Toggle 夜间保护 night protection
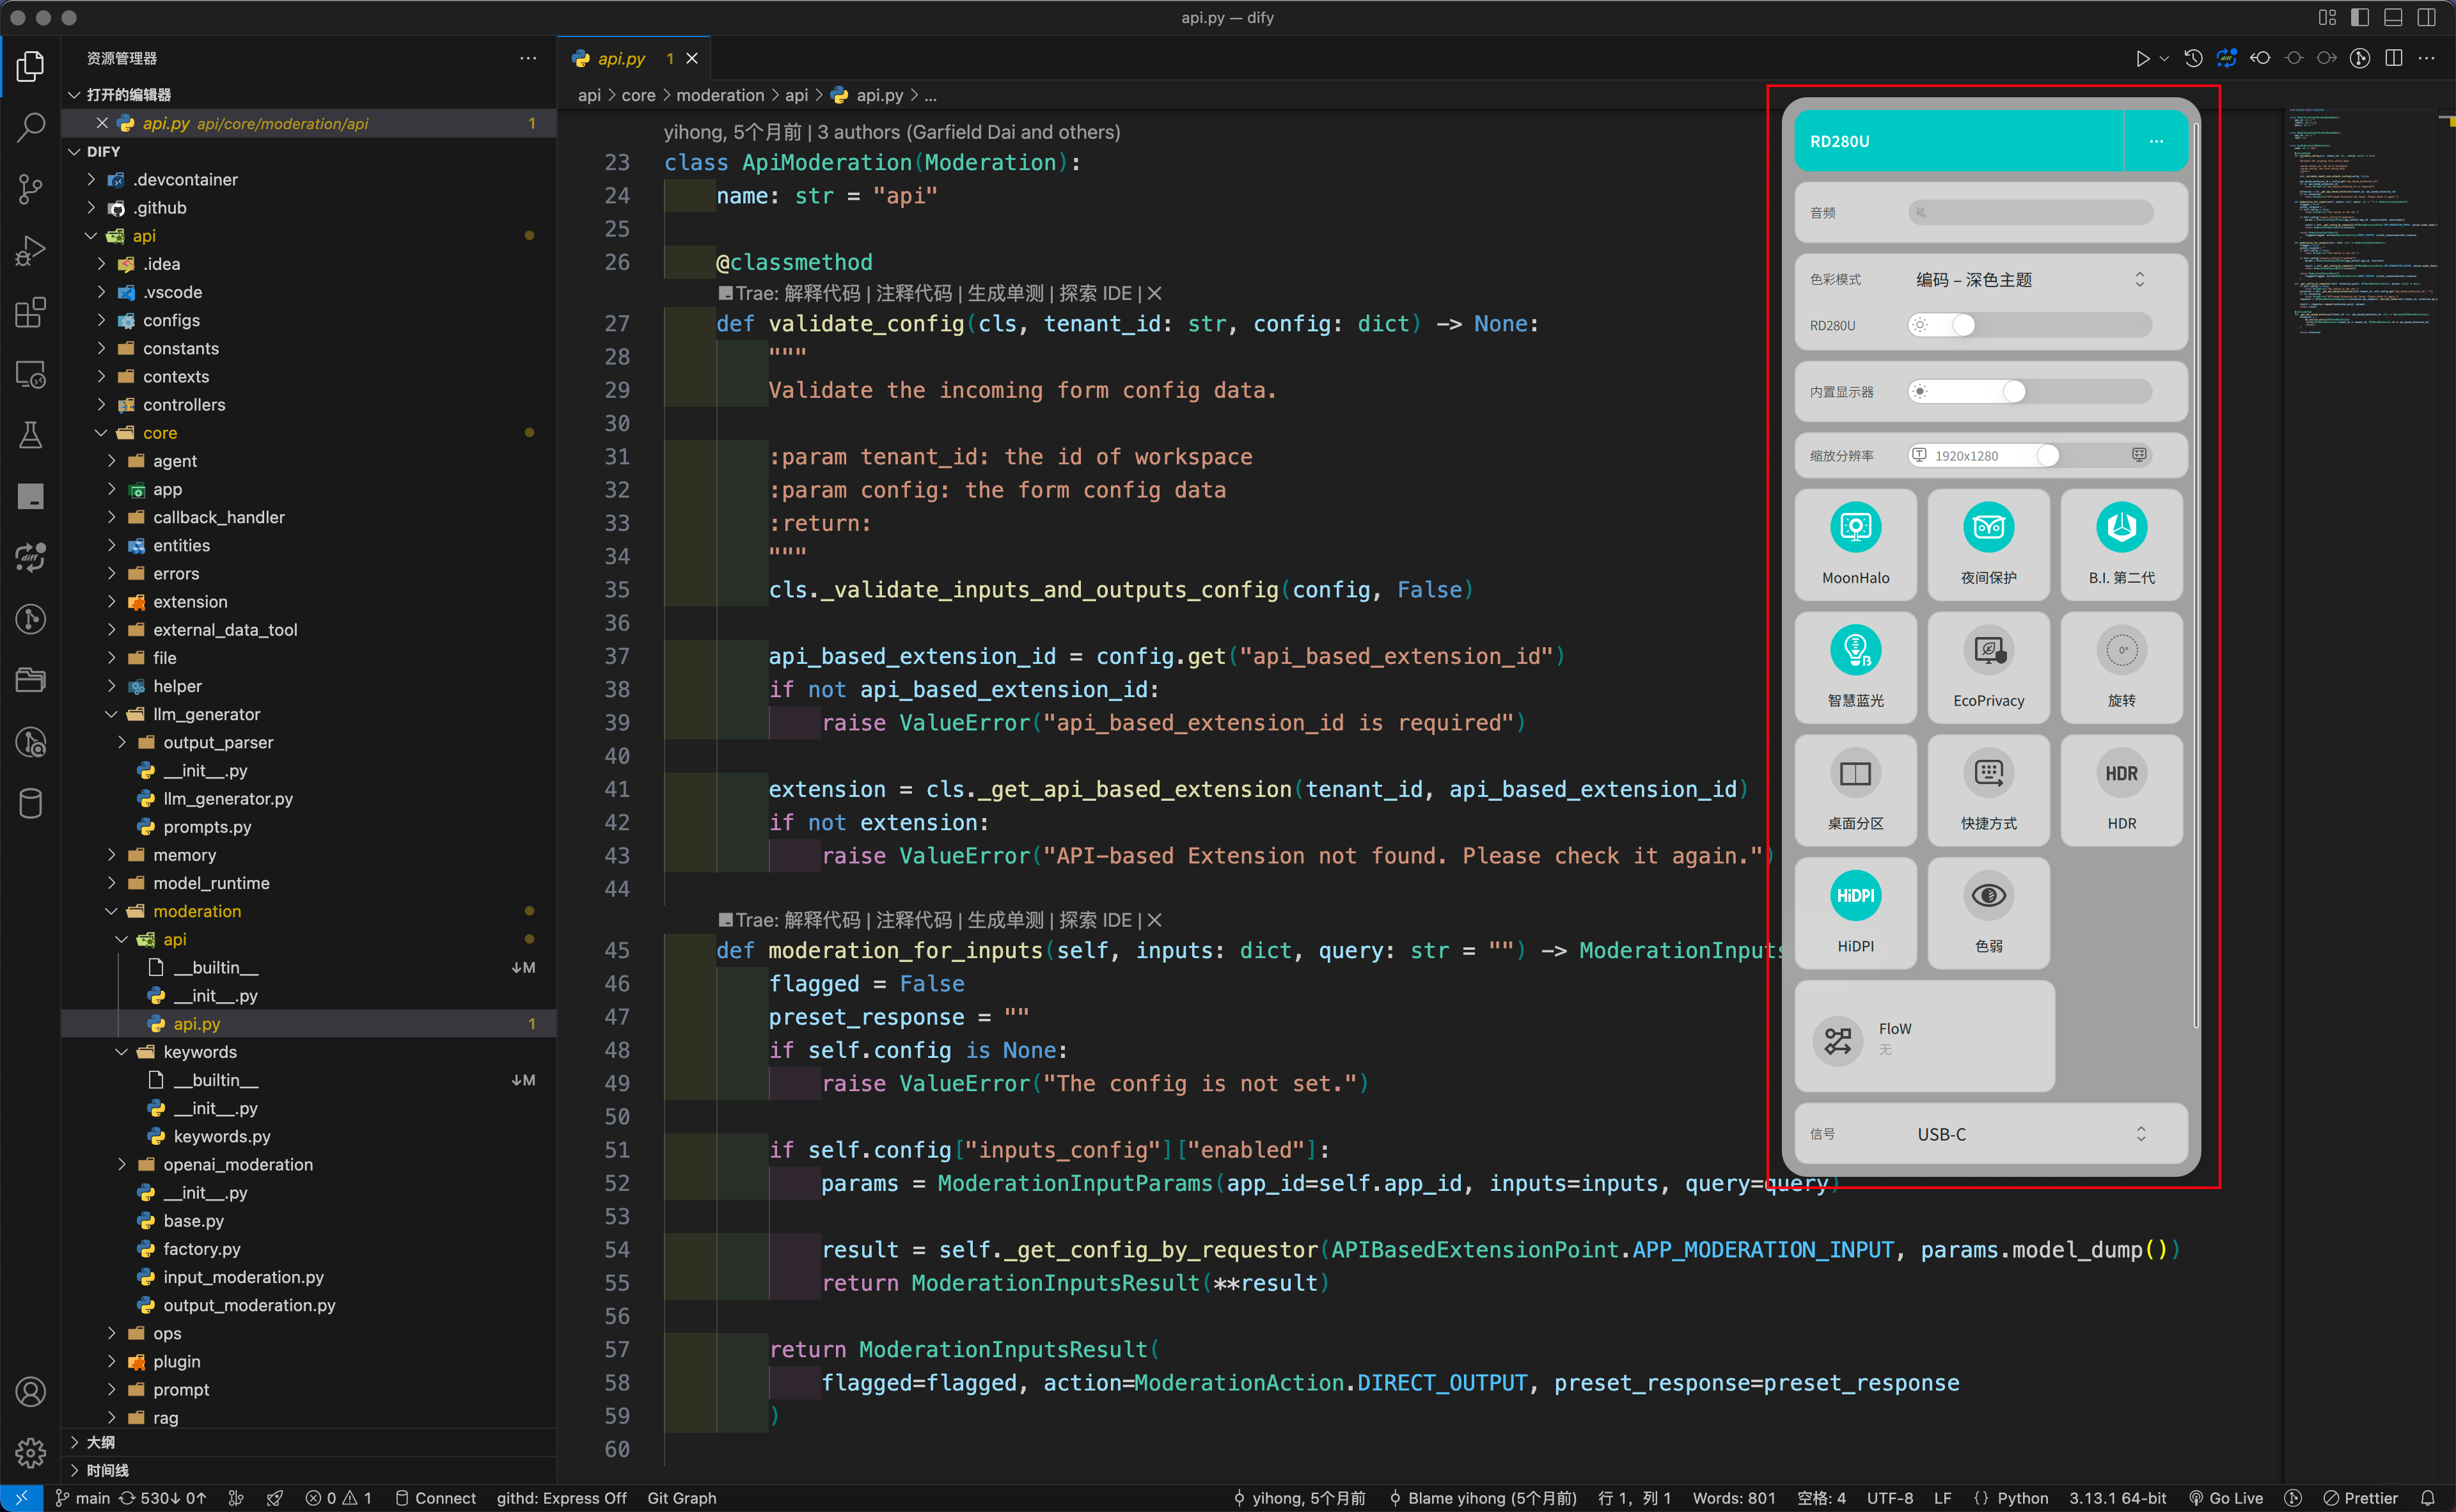 click(1988, 528)
